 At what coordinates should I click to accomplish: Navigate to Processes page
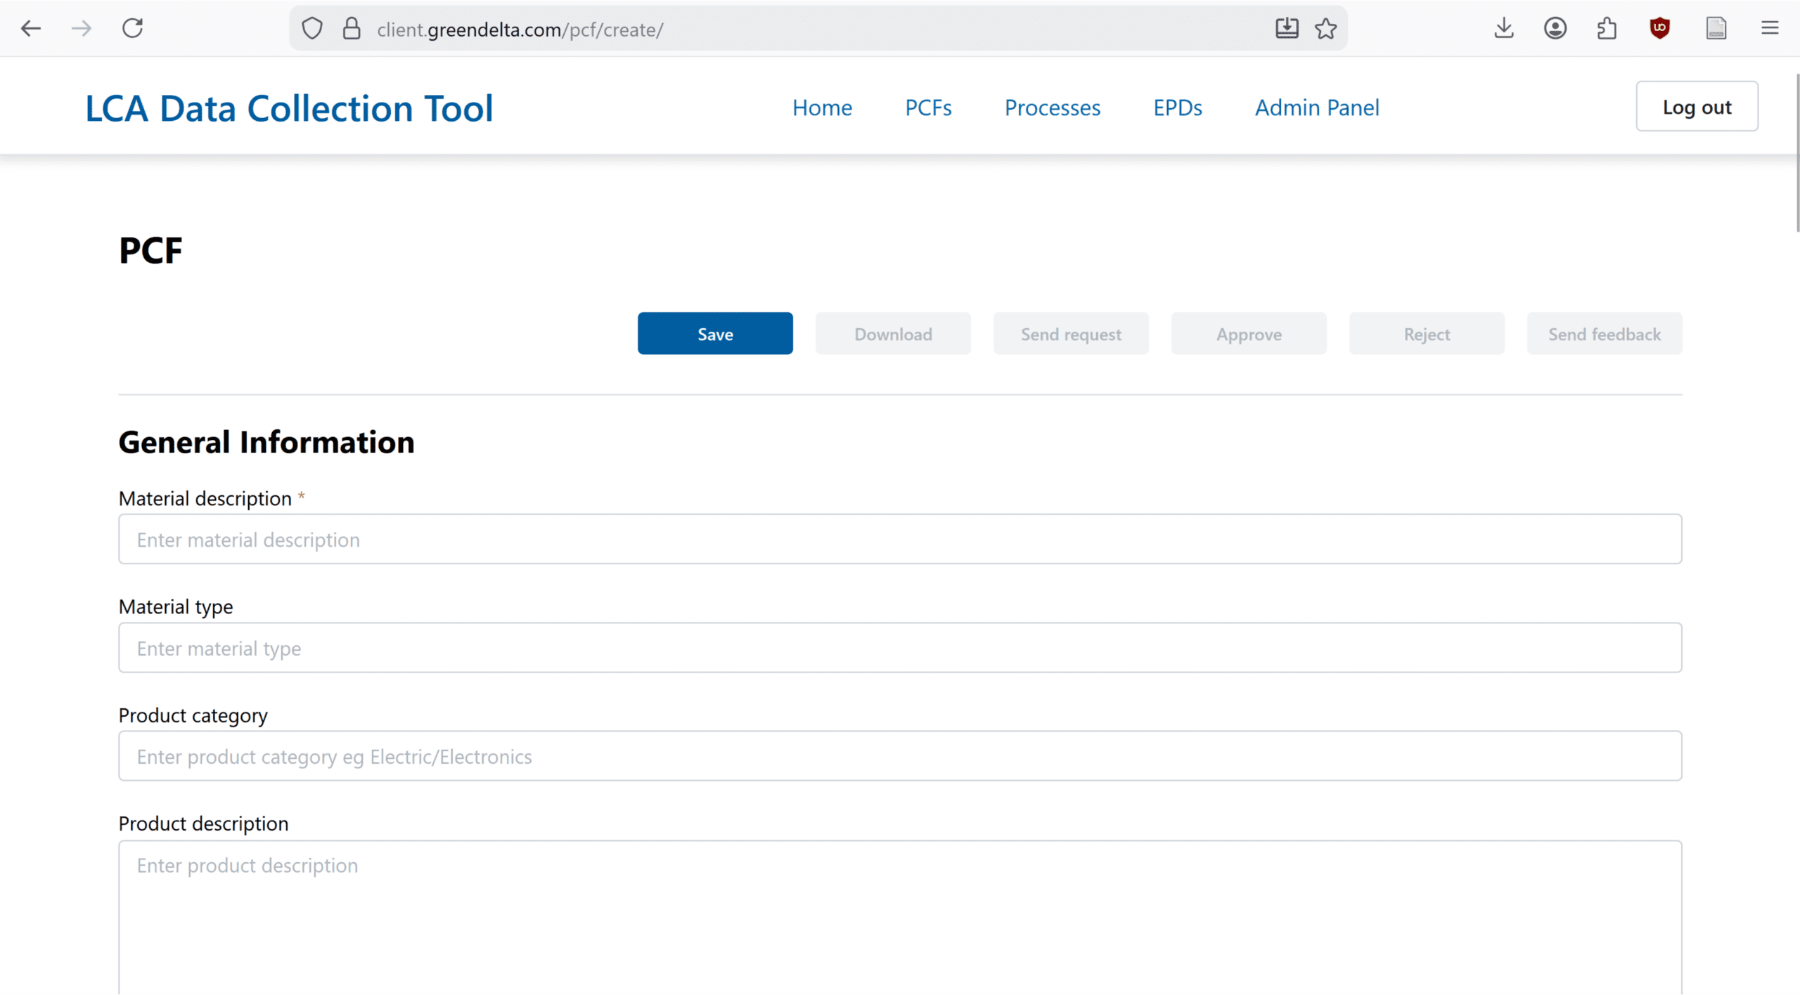[1052, 108]
